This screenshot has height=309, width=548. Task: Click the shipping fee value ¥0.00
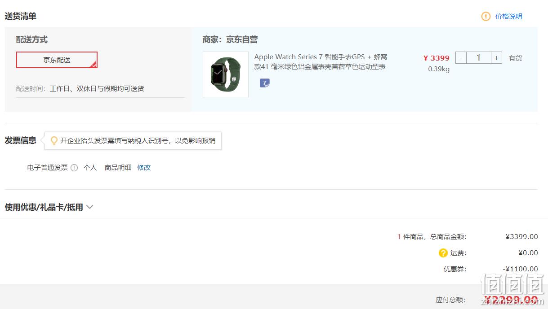[x=528, y=253]
